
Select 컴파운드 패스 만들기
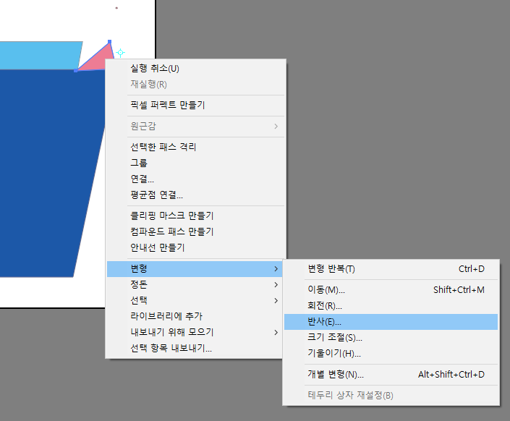click(195, 231)
